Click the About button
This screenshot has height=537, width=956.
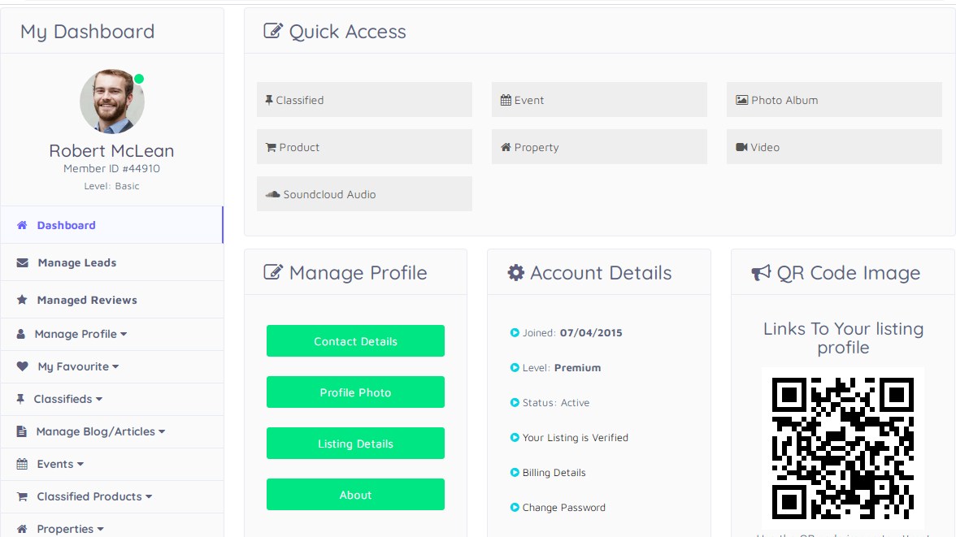pyautogui.click(x=355, y=494)
